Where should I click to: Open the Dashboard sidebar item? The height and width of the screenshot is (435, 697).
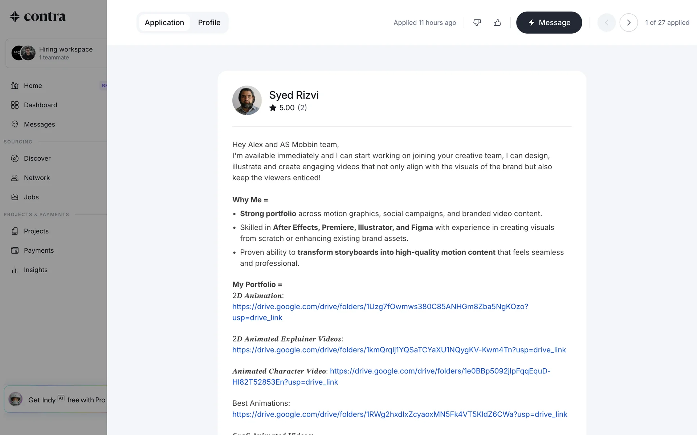tap(40, 105)
